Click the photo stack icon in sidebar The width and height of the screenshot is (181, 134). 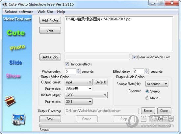tap(10, 101)
